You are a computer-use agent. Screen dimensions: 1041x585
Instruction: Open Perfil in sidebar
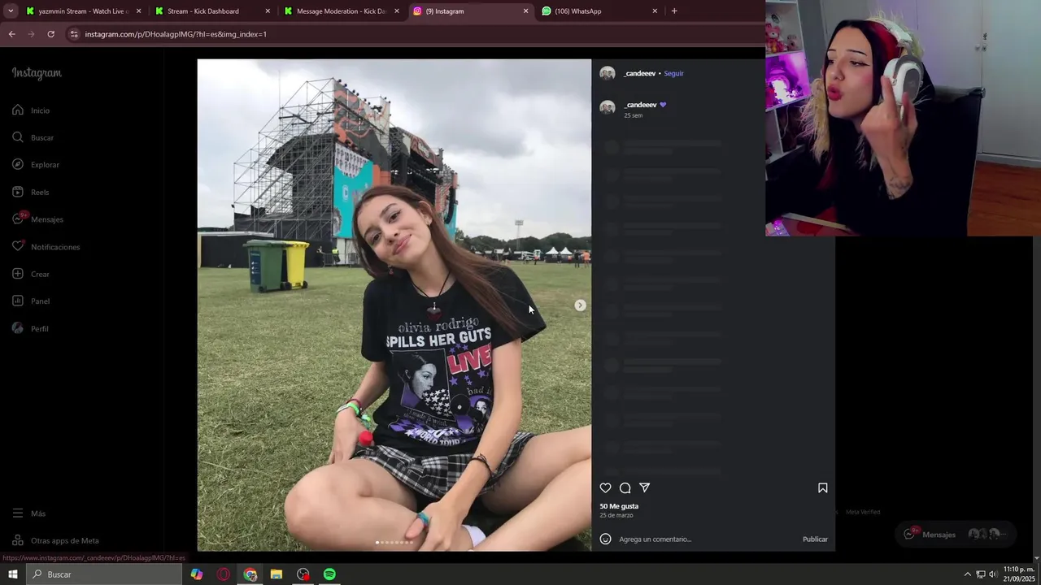(x=30, y=329)
